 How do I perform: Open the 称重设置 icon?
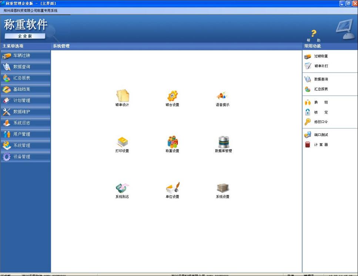173,142
